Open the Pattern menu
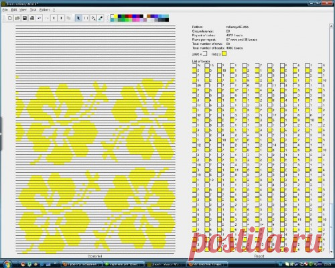The height and width of the screenshot is (268, 335). tap(45, 10)
